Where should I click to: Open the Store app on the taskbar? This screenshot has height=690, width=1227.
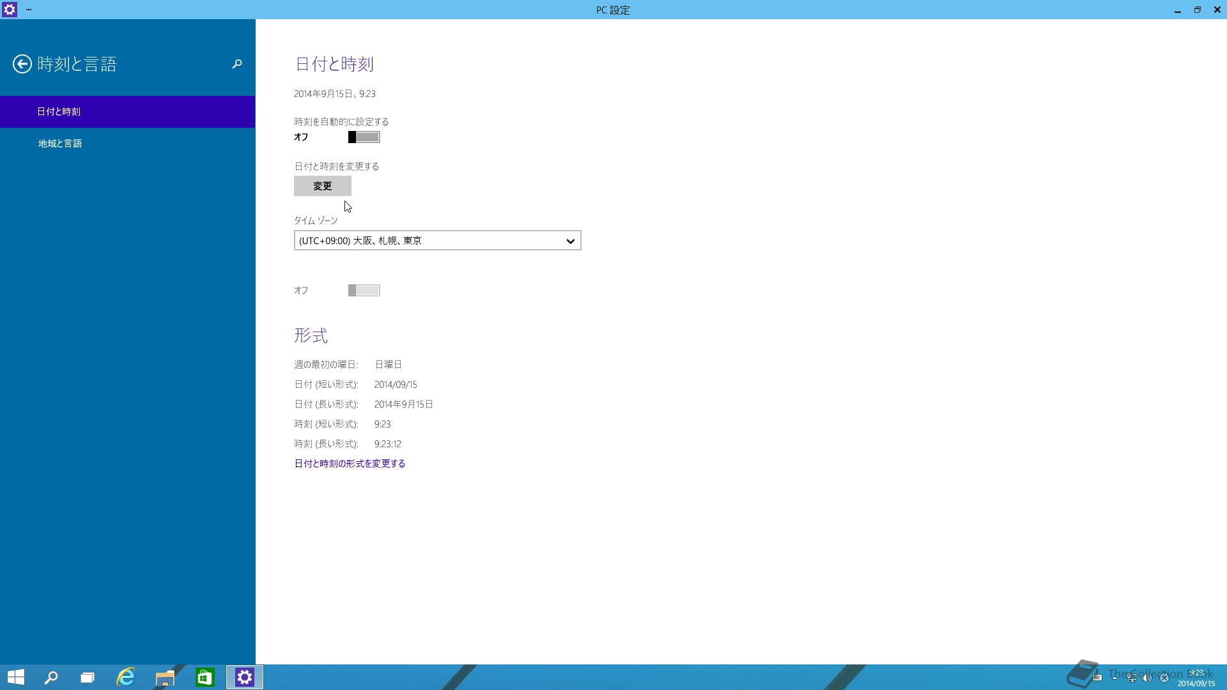(204, 677)
